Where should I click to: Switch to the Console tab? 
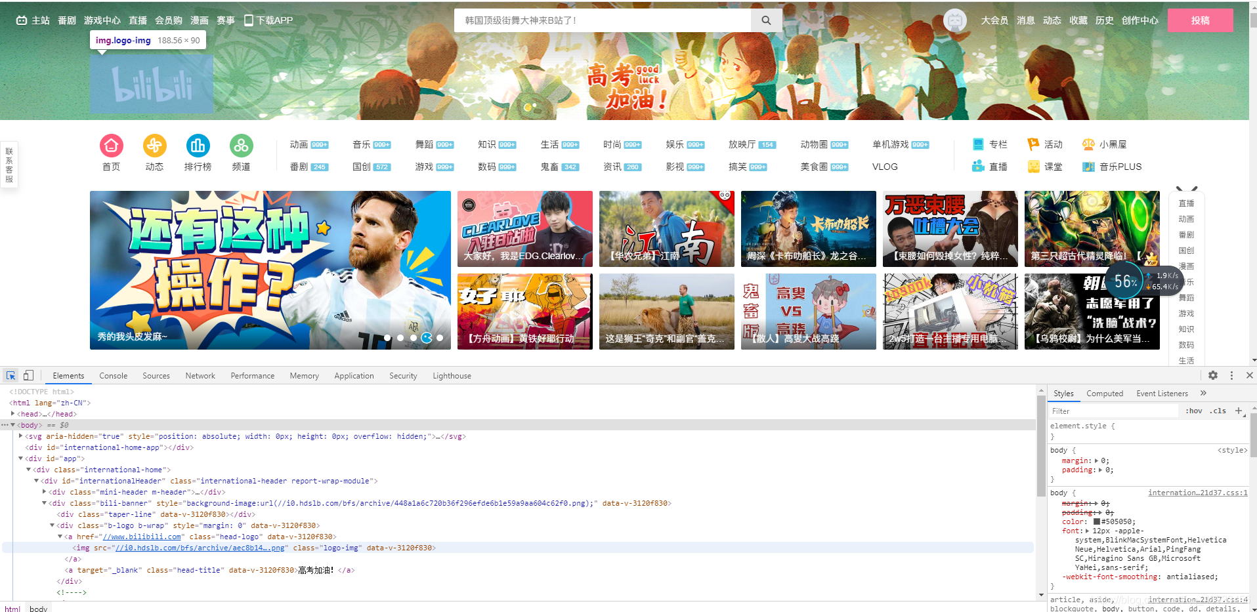pyautogui.click(x=114, y=376)
